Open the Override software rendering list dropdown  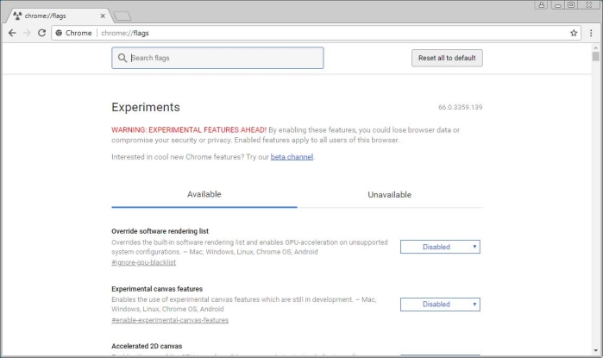point(440,247)
